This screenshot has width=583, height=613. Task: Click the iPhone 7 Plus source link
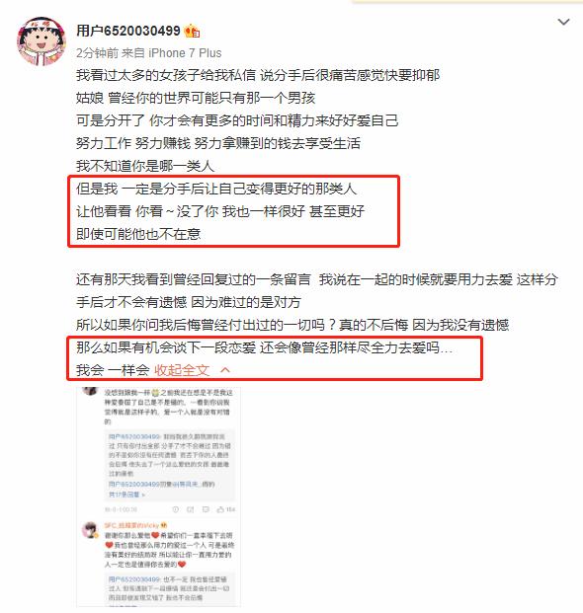(185, 52)
